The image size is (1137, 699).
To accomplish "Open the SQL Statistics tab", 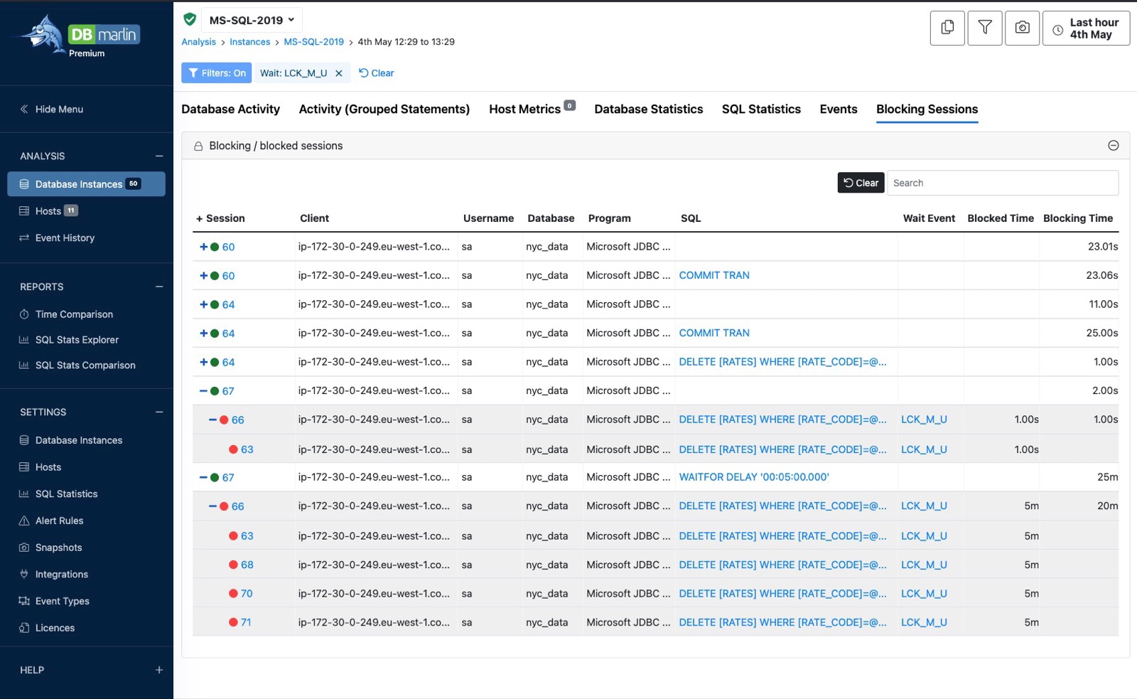I will [760, 110].
